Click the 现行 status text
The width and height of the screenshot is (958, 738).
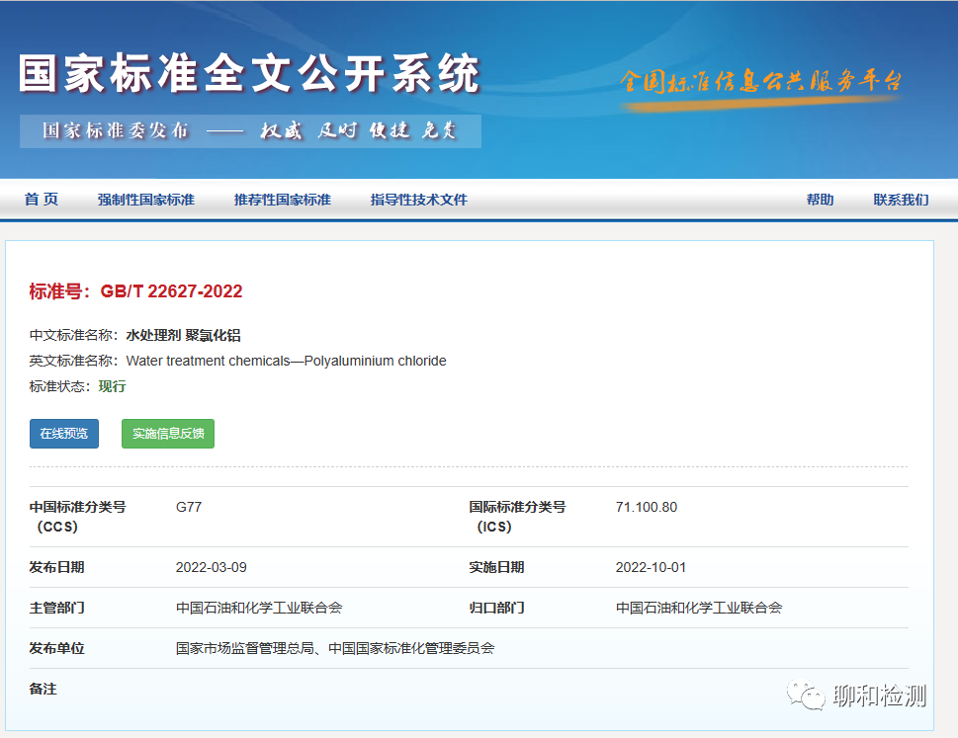(x=113, y=386)
